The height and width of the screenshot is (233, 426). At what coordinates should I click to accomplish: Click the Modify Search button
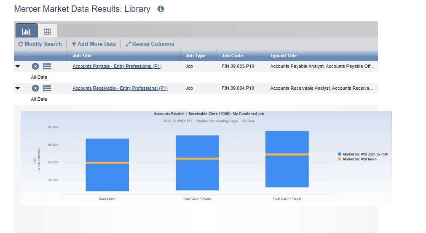coord(40,44)
